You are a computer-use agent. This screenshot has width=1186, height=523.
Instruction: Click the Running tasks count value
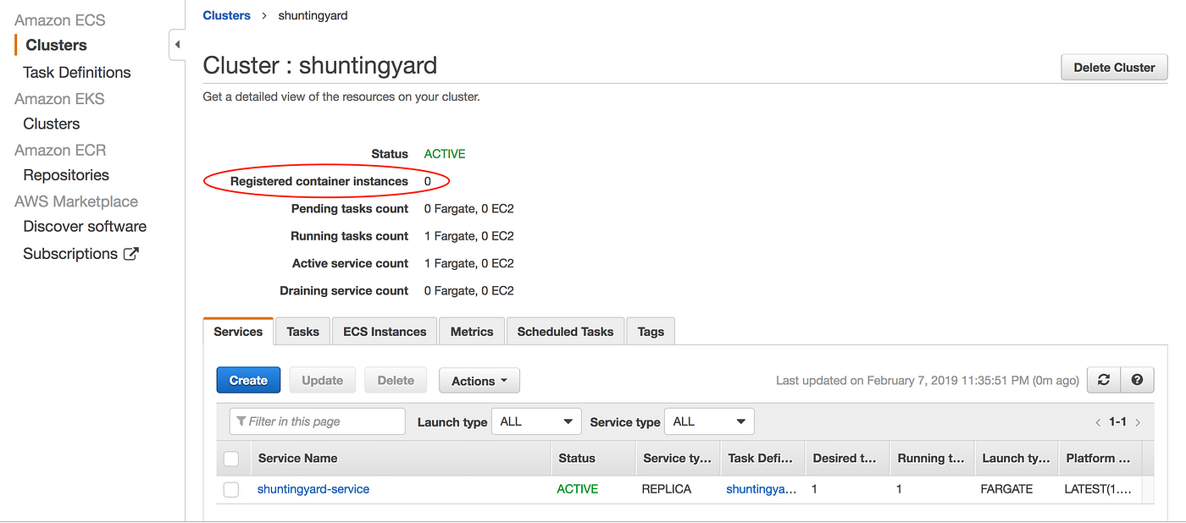pyautogui.click(x=469, y=236)
